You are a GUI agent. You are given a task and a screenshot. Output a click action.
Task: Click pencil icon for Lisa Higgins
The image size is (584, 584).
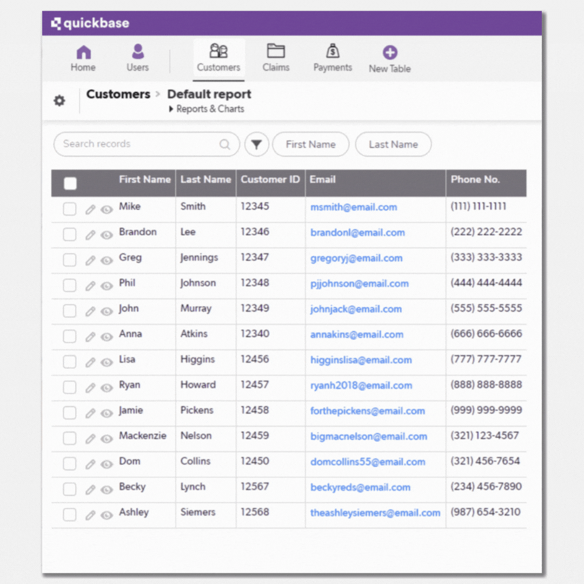point(90,362)
